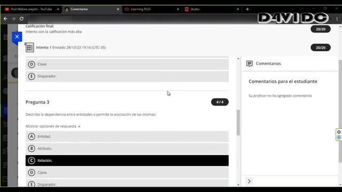Click the browser forward arrow
Viewport: 342px width, 192px height.
[13, 19]
